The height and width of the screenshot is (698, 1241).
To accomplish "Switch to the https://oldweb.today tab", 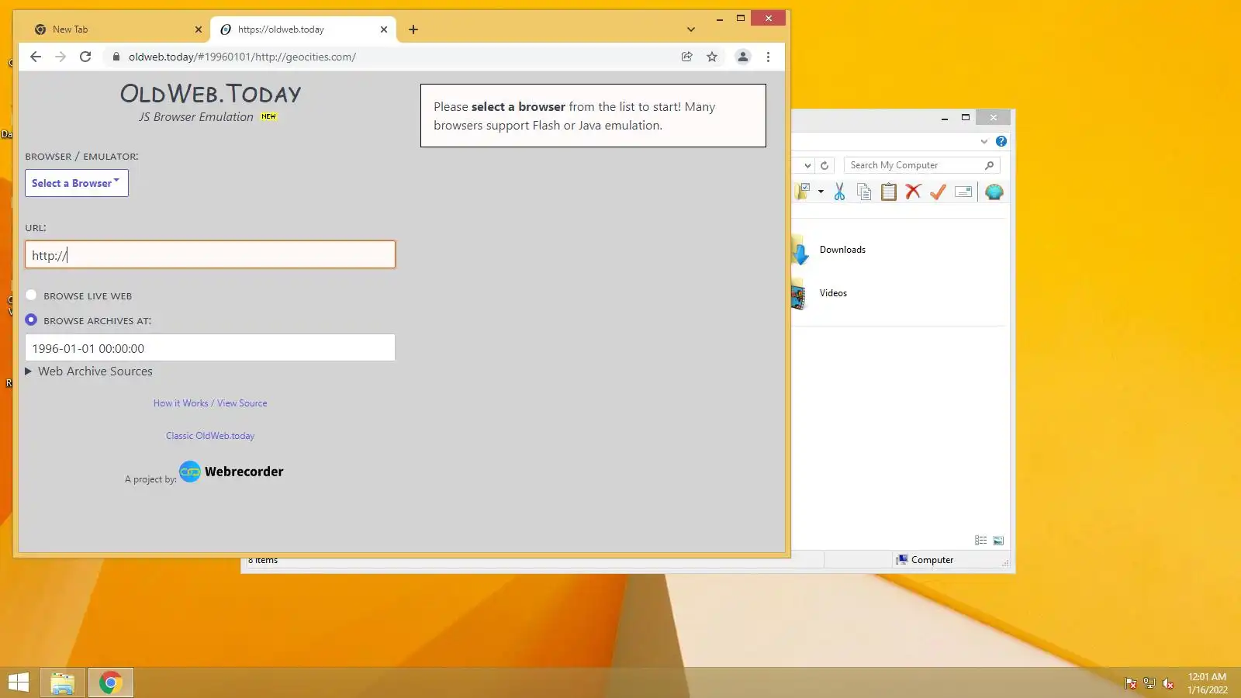I will [x=303, y=29].
